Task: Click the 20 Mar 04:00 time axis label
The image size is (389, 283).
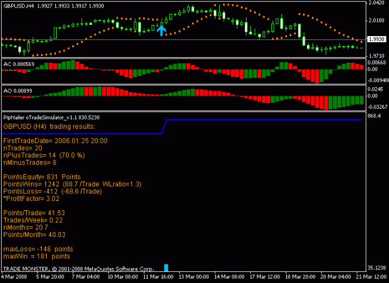Action: [336, 277]
